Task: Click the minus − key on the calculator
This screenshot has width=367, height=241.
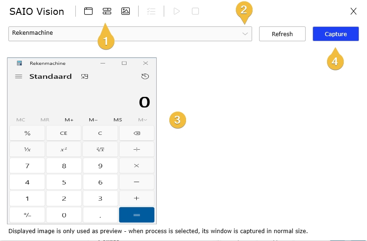Action: tap(137, 182)
